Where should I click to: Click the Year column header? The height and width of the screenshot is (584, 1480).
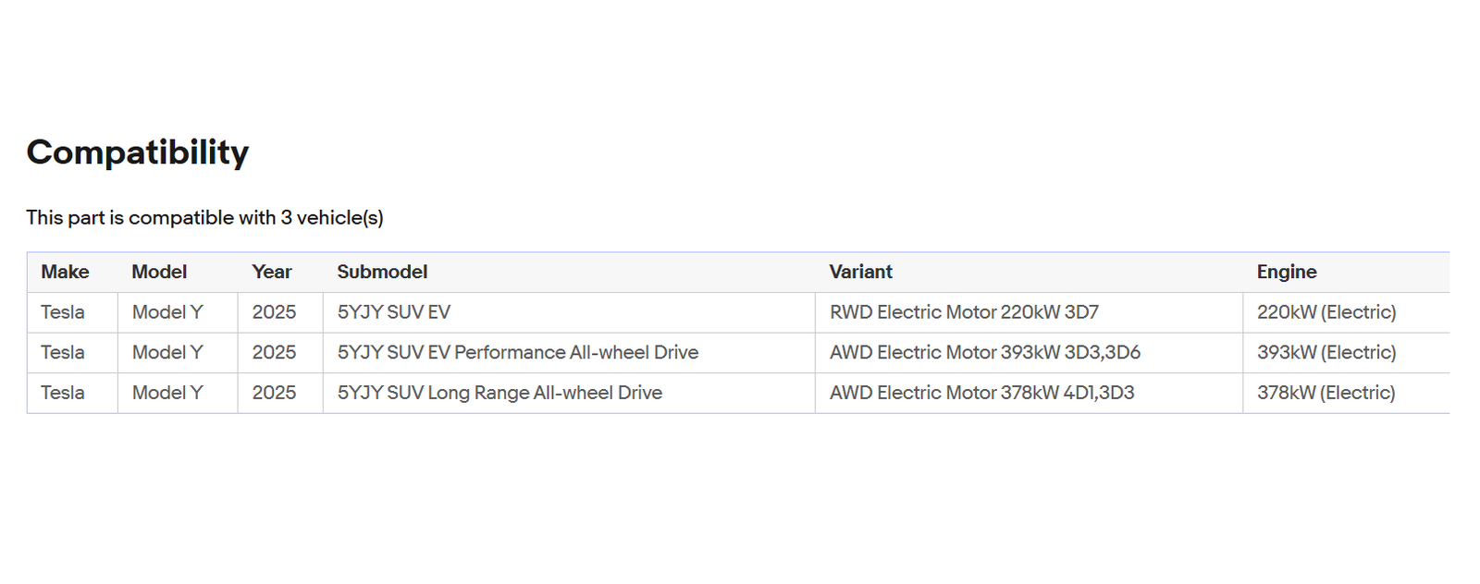[272, 272]
